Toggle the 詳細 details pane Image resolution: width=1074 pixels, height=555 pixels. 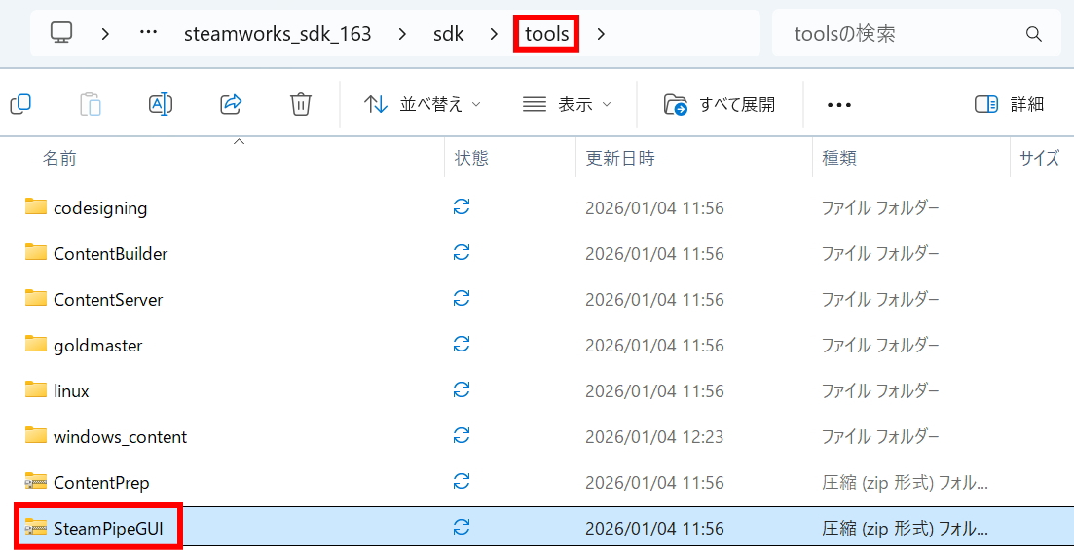point(1010,104)
